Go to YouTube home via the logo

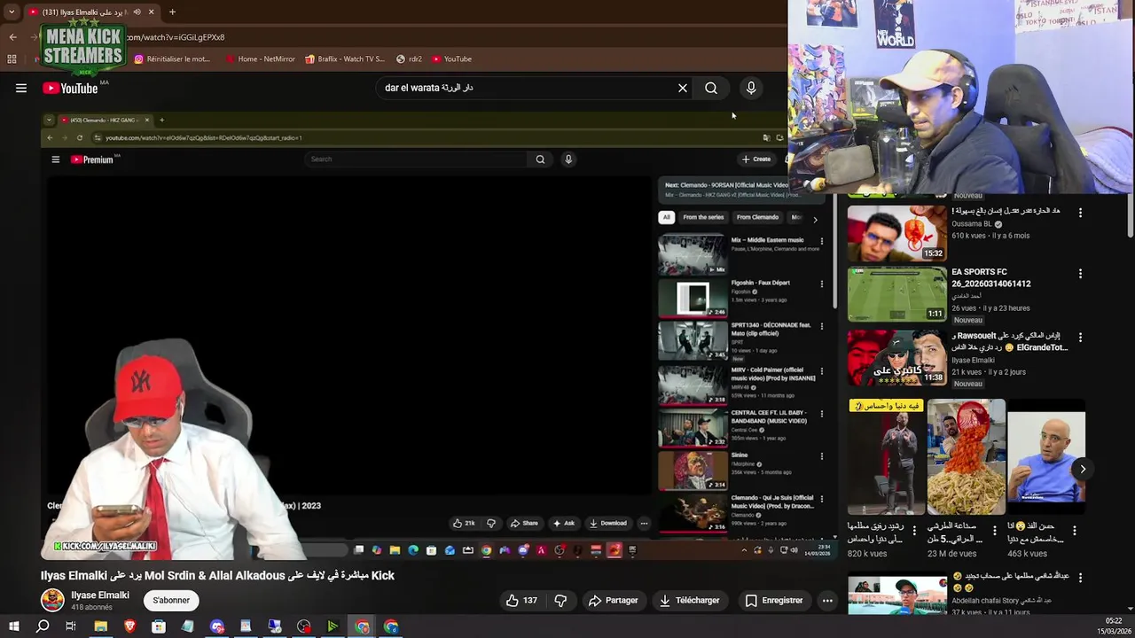pyautogui.click(x=70, y=88)
